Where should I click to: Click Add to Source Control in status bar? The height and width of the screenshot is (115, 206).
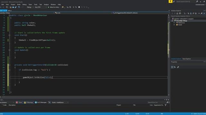199,114
